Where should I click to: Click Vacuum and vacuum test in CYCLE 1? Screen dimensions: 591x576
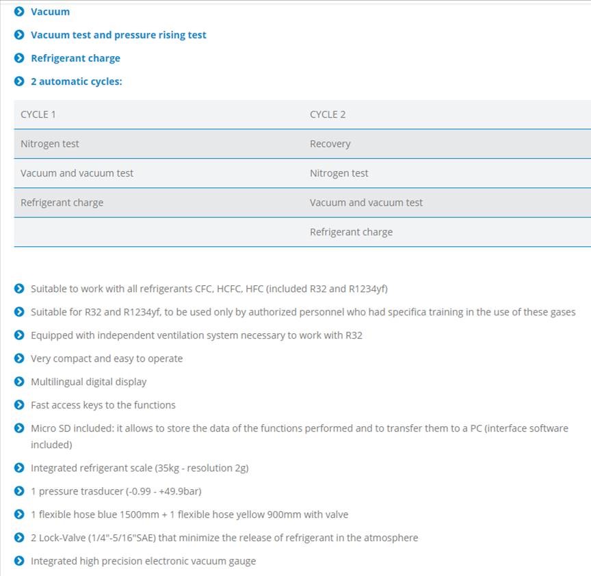(x=77, y=173)
